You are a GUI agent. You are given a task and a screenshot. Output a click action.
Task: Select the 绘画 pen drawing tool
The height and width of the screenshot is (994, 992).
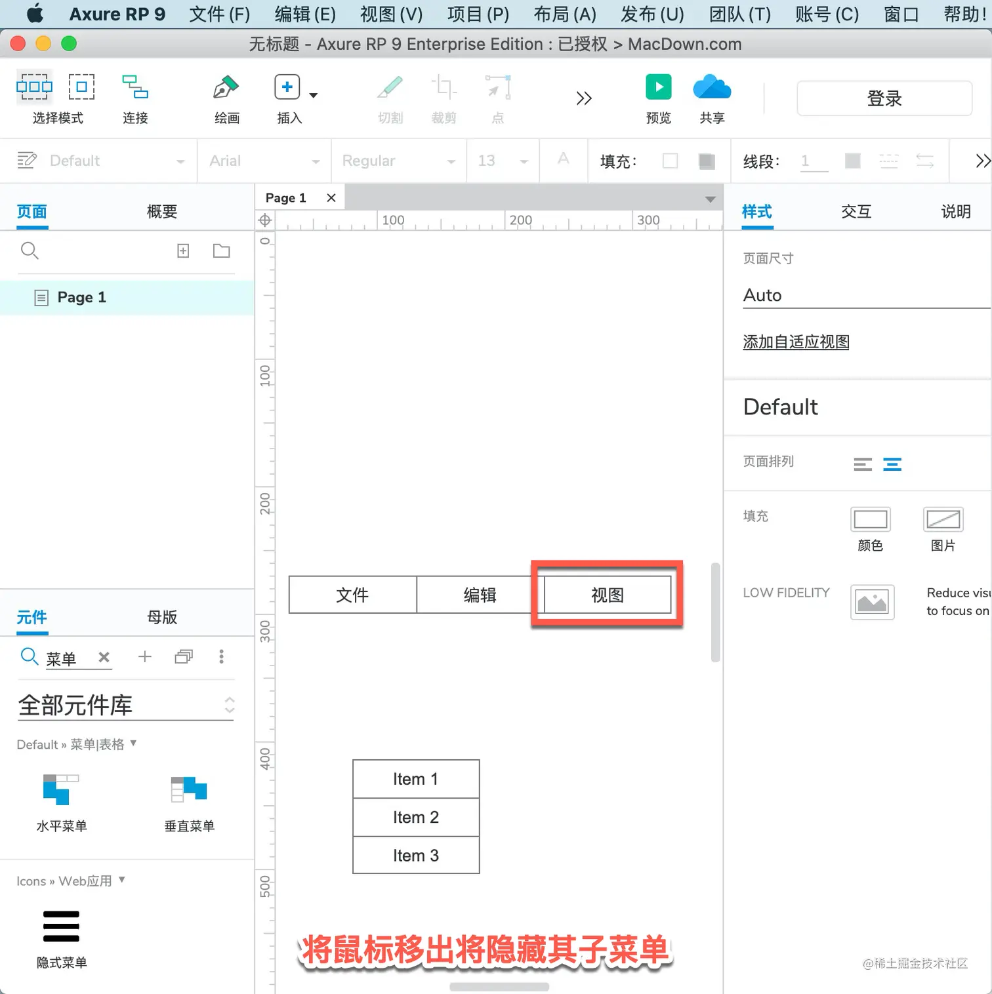coord(226,87)
